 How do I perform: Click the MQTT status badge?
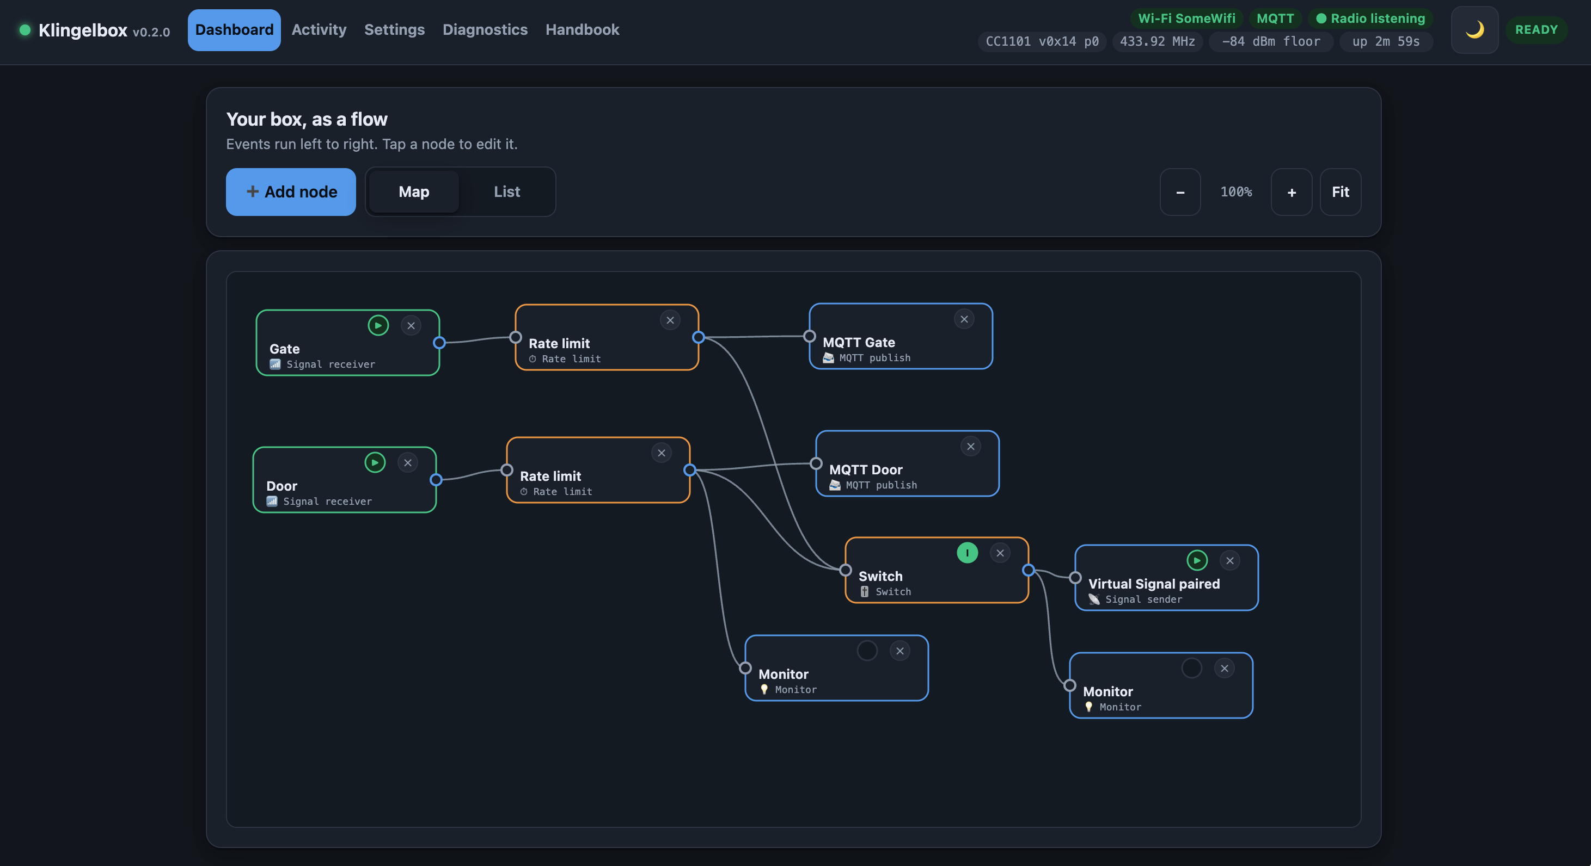[x=1275, y=18]
